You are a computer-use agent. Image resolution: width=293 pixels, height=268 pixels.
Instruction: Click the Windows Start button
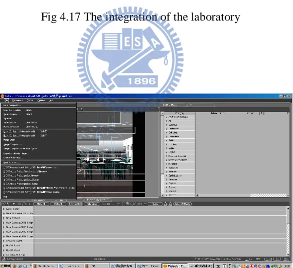[5, 266]
